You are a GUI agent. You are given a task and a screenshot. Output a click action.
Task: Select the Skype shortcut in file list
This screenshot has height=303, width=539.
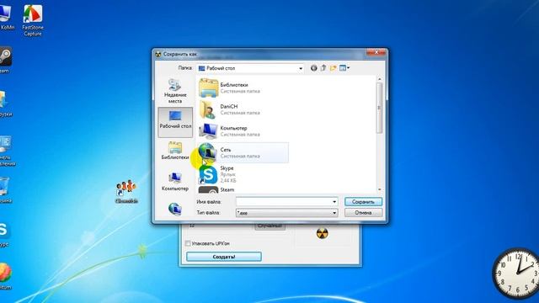[218, 174]
